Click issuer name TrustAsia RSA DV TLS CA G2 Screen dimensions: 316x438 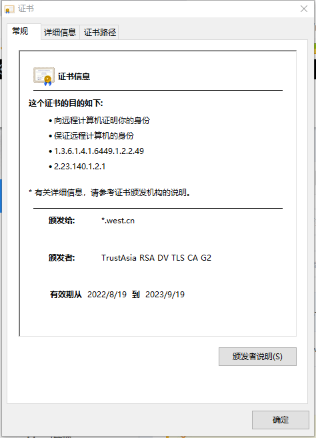tap(156, 257)
